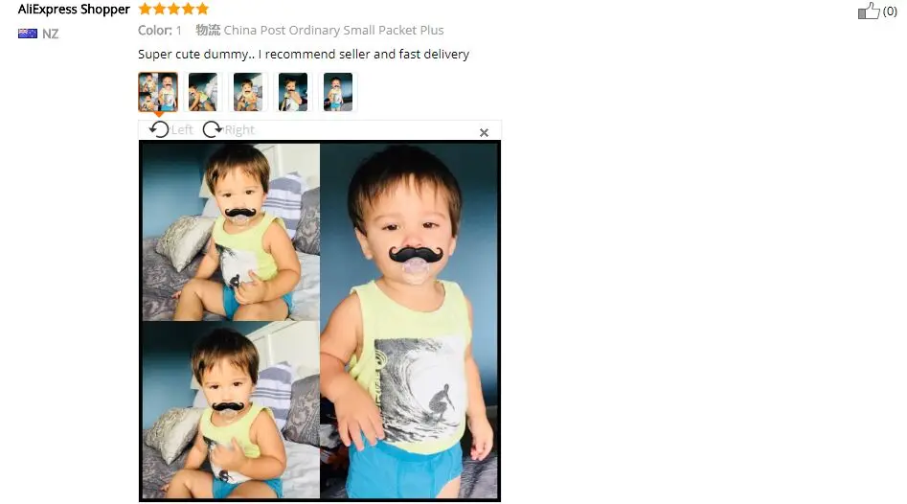Close the enlarged photo viewer
Viewport: 907px width, 504px height.
tap(485, 132)
